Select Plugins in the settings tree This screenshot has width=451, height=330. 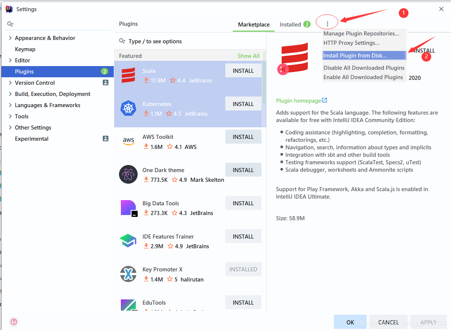(x=57, y=71)
